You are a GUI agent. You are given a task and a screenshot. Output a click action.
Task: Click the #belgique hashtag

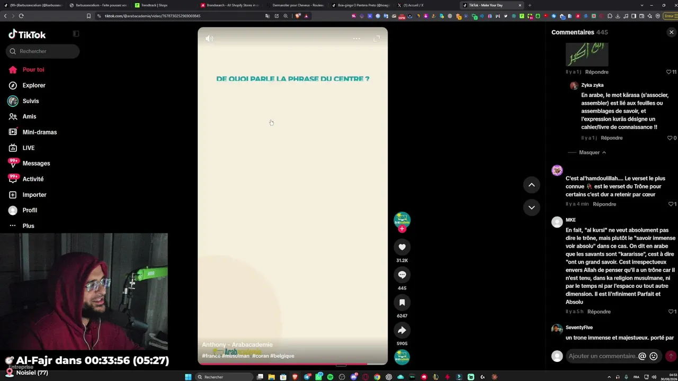[x=282, y=356]
